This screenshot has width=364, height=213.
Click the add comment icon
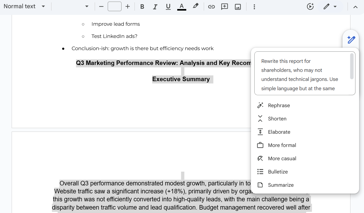224,7
